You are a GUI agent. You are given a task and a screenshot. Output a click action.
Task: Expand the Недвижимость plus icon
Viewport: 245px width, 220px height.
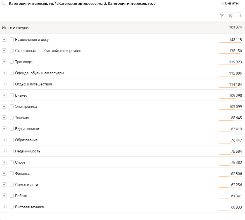click(x=4, y=151)
